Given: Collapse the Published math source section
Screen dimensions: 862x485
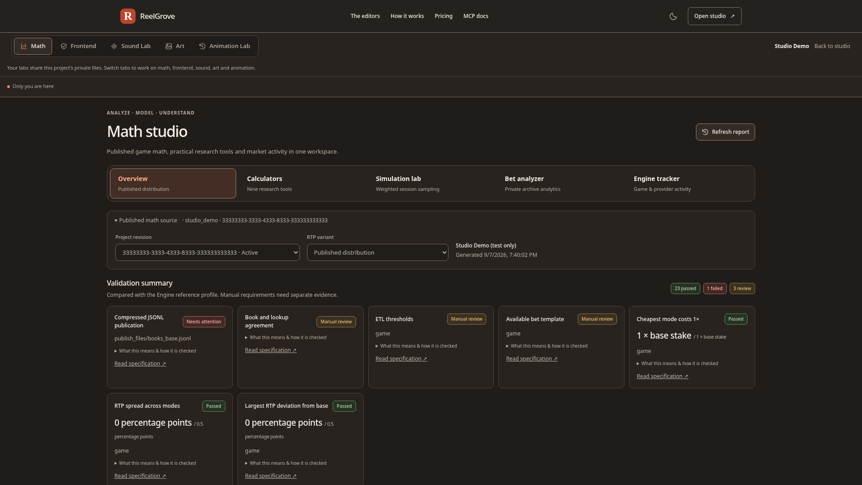Looking at the screenshot, I should 146,220.
